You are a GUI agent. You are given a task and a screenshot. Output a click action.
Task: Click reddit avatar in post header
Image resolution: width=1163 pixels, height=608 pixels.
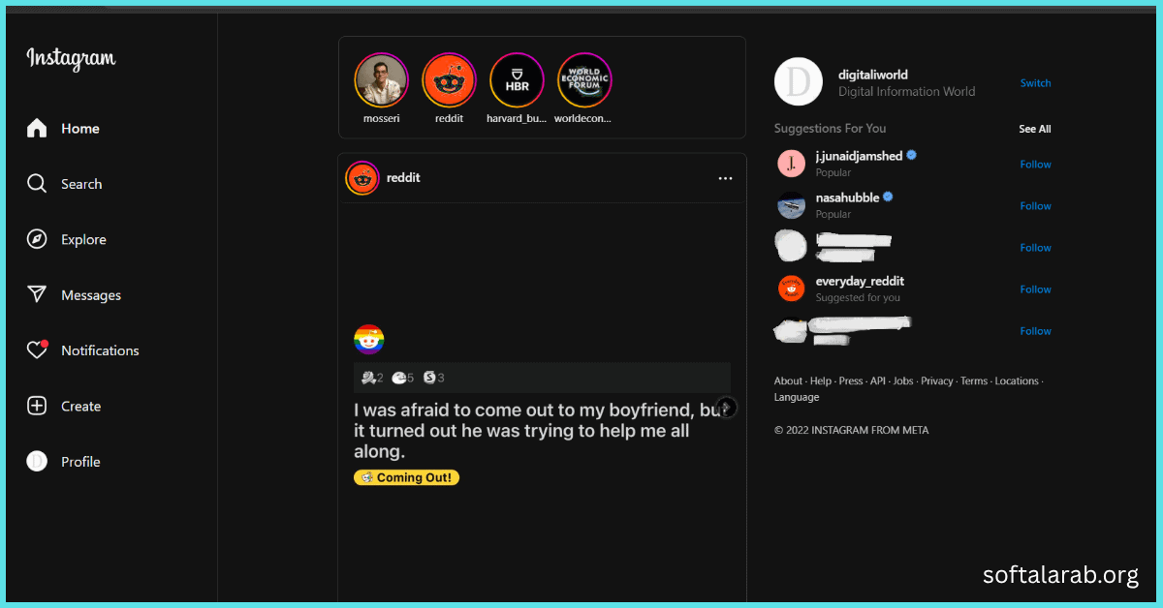click(x=362, y=178)
